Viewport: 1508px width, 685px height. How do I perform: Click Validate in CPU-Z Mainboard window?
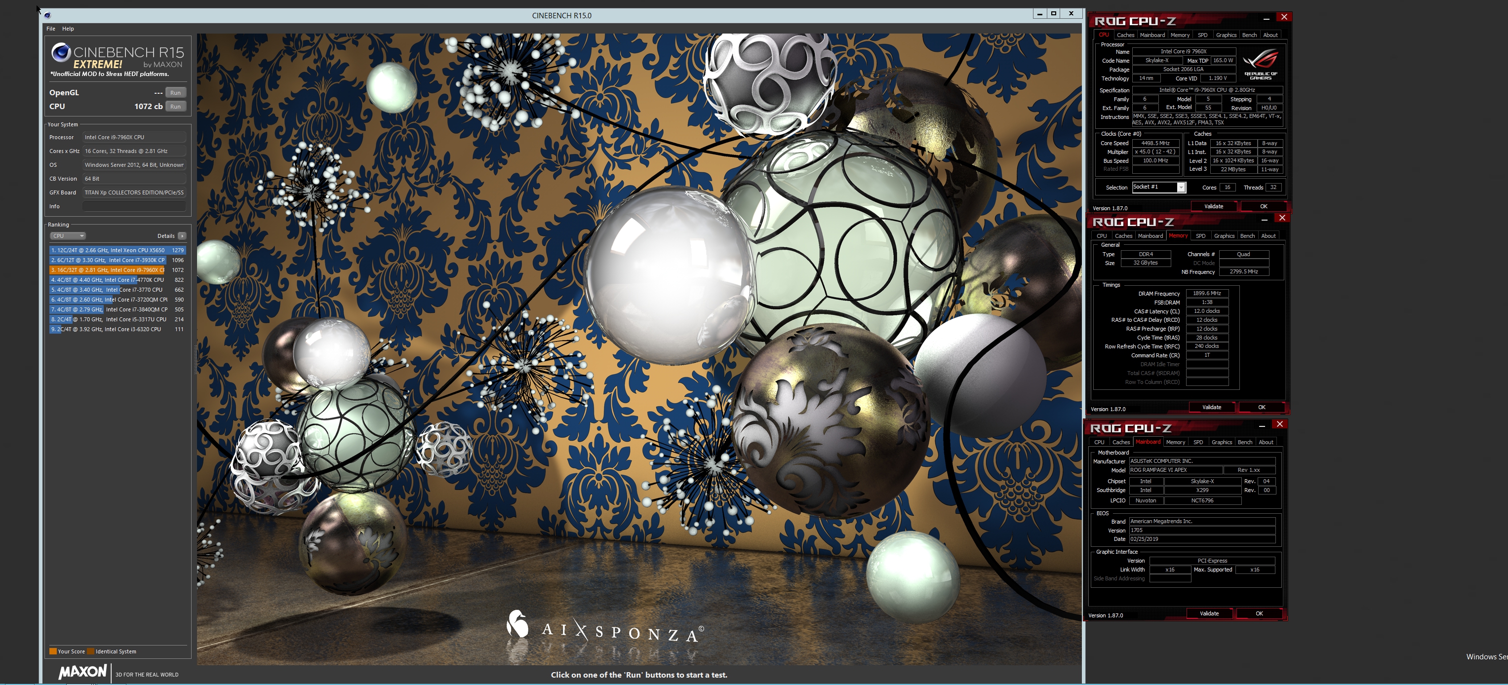click(1209, 613)
